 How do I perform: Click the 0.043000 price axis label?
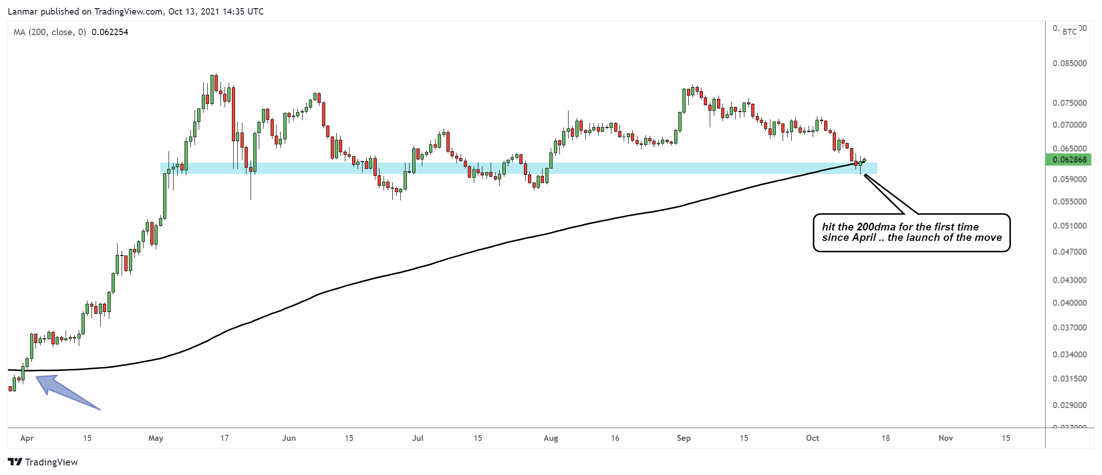(1069, 280)
